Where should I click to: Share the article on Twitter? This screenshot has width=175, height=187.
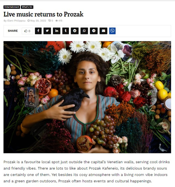[x=47, y=31]
